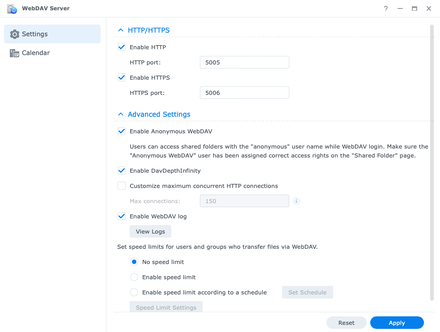Collapse the HTTP/HTTPS section

(120, 30)
